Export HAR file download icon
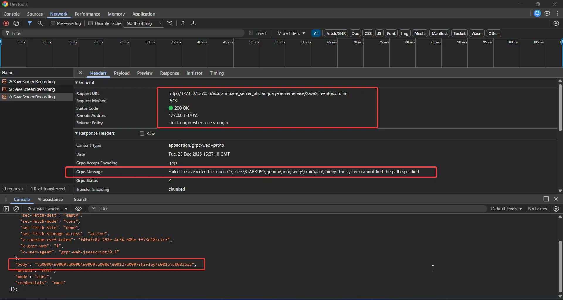 (193, 23)
